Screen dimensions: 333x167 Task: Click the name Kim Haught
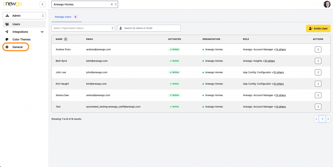tap(62, 84)
